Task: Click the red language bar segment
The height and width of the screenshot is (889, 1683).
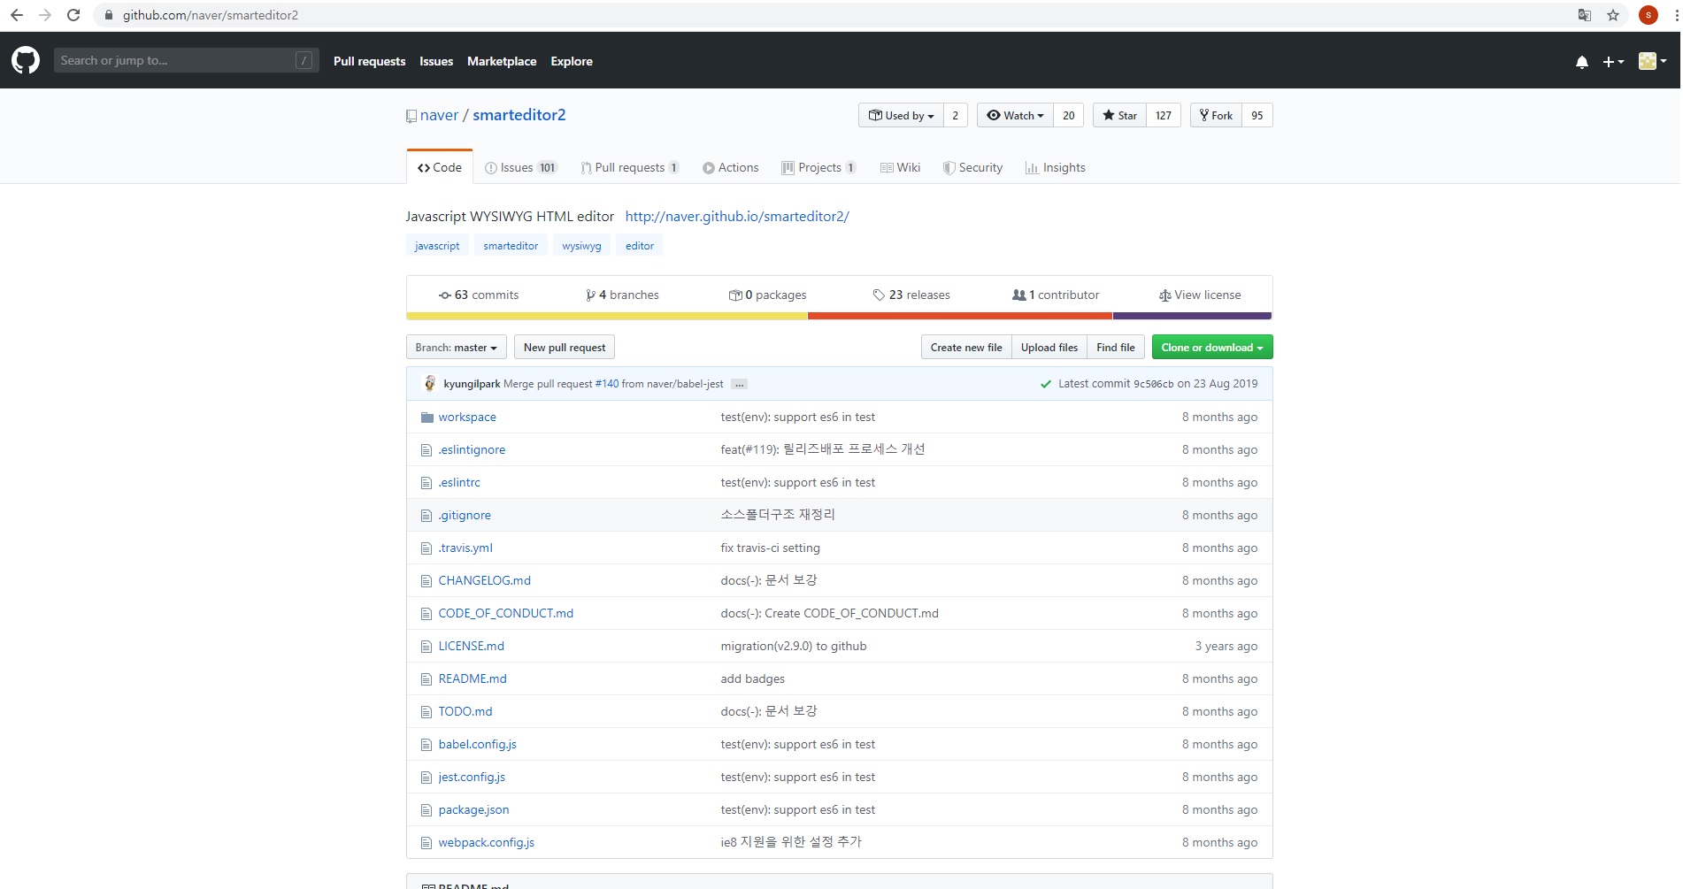Action: click(x=960, y=316)
